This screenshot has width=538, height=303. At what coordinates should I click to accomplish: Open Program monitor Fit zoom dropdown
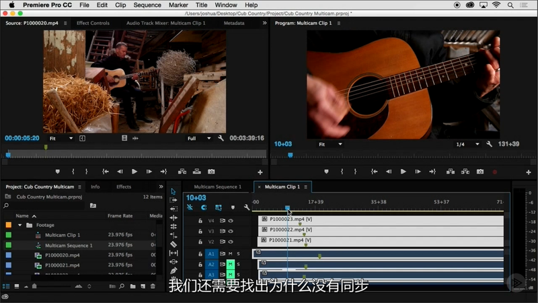[x=330, y=144]
